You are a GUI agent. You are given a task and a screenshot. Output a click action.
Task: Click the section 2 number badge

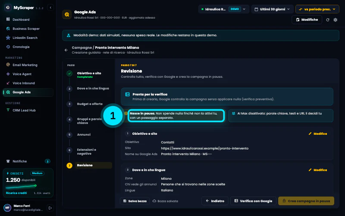click(127, 170)
